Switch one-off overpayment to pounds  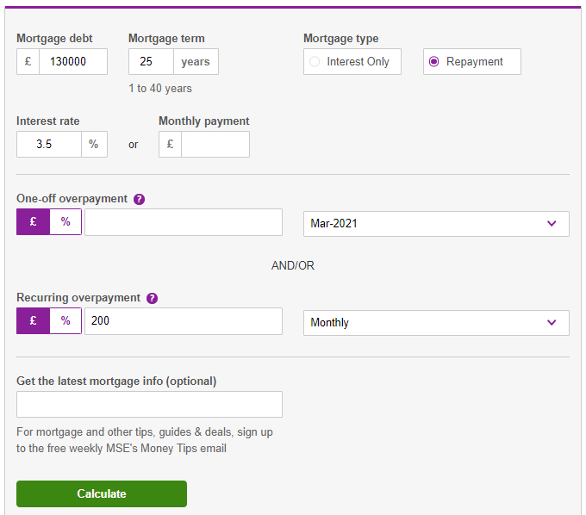(33, 222)
